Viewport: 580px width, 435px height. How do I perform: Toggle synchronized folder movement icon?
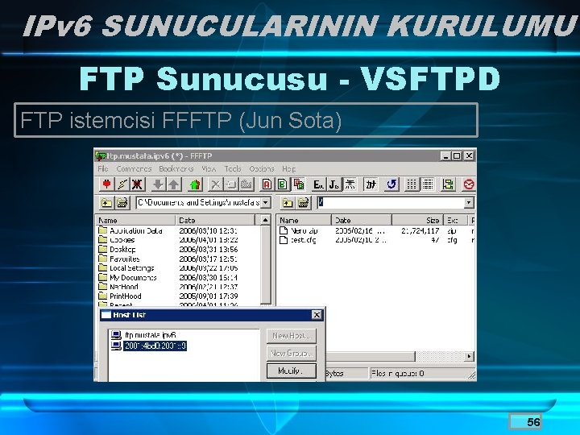pos(448,184)
